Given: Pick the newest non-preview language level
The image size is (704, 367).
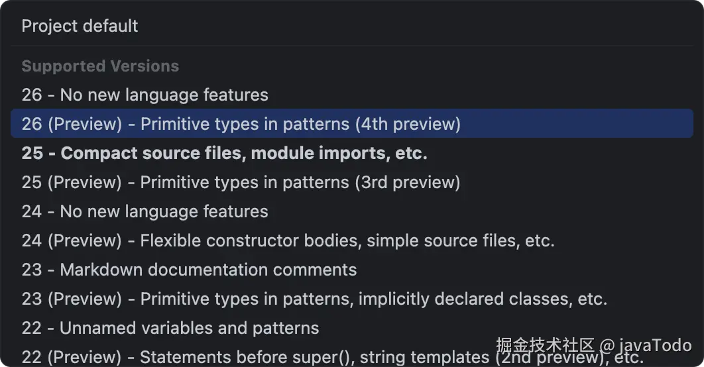Looking at the screenshot, I should point(145,95).
